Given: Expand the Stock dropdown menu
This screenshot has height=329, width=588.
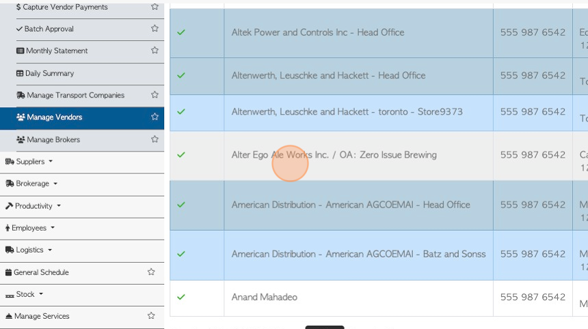Looking at the screenshot, I should 24,295.
